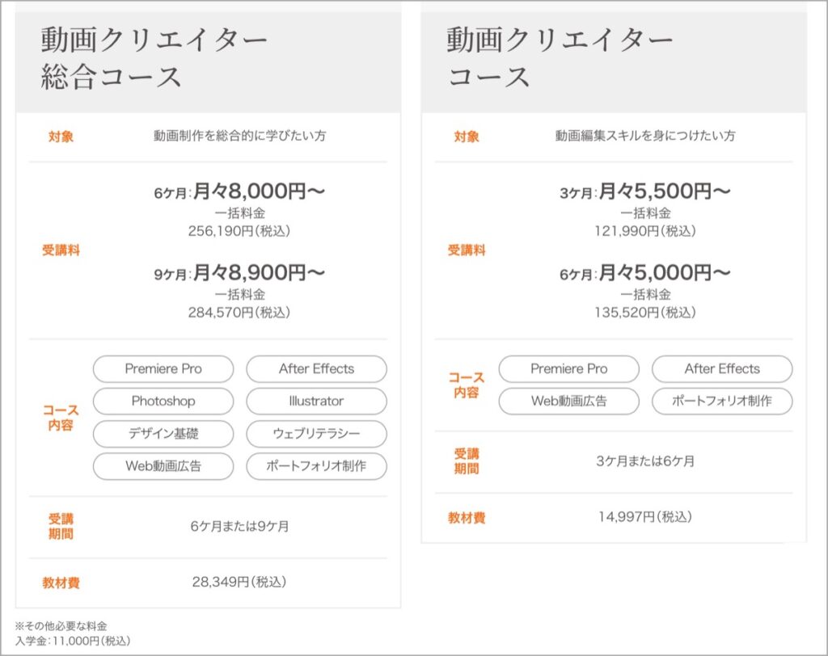Image resolution: width=828 pixels, height=656 pixels.
Task: Click the 受講期間 label beside 6ヶ月または9ヶ月
Action: coord(61,526)
